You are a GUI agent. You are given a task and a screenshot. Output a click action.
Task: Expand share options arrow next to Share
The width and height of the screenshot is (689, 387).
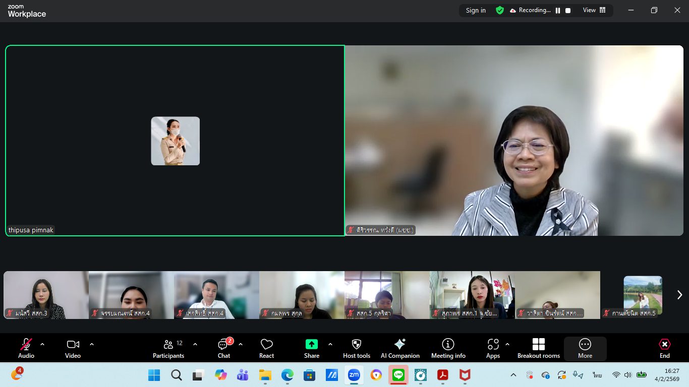[330, 344]
